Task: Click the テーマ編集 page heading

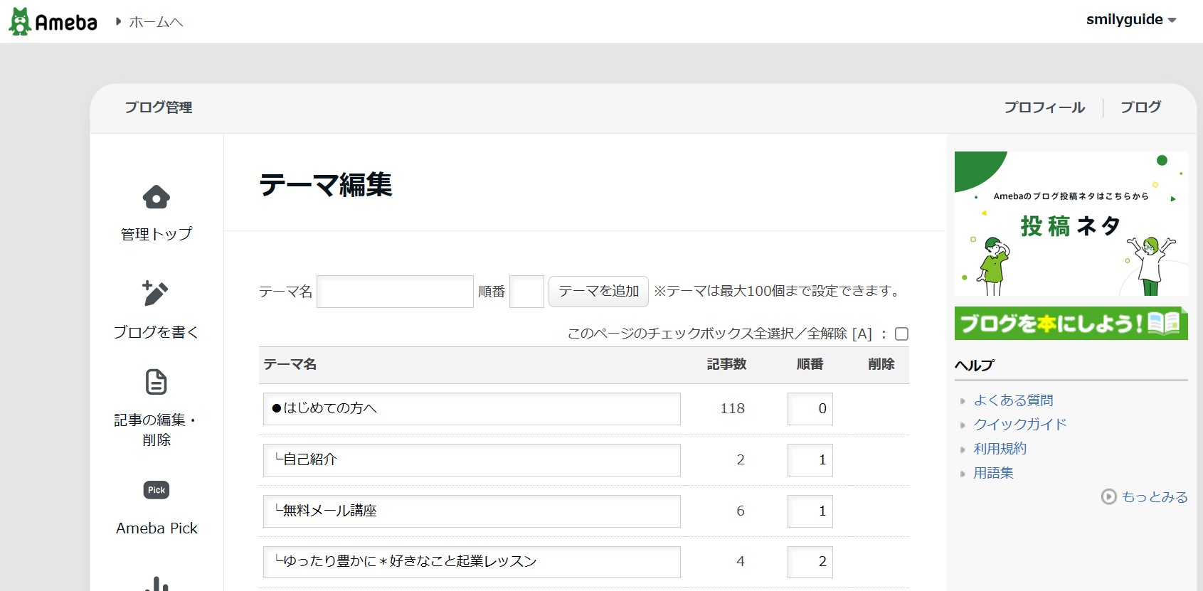Action: tap(326, 185)
